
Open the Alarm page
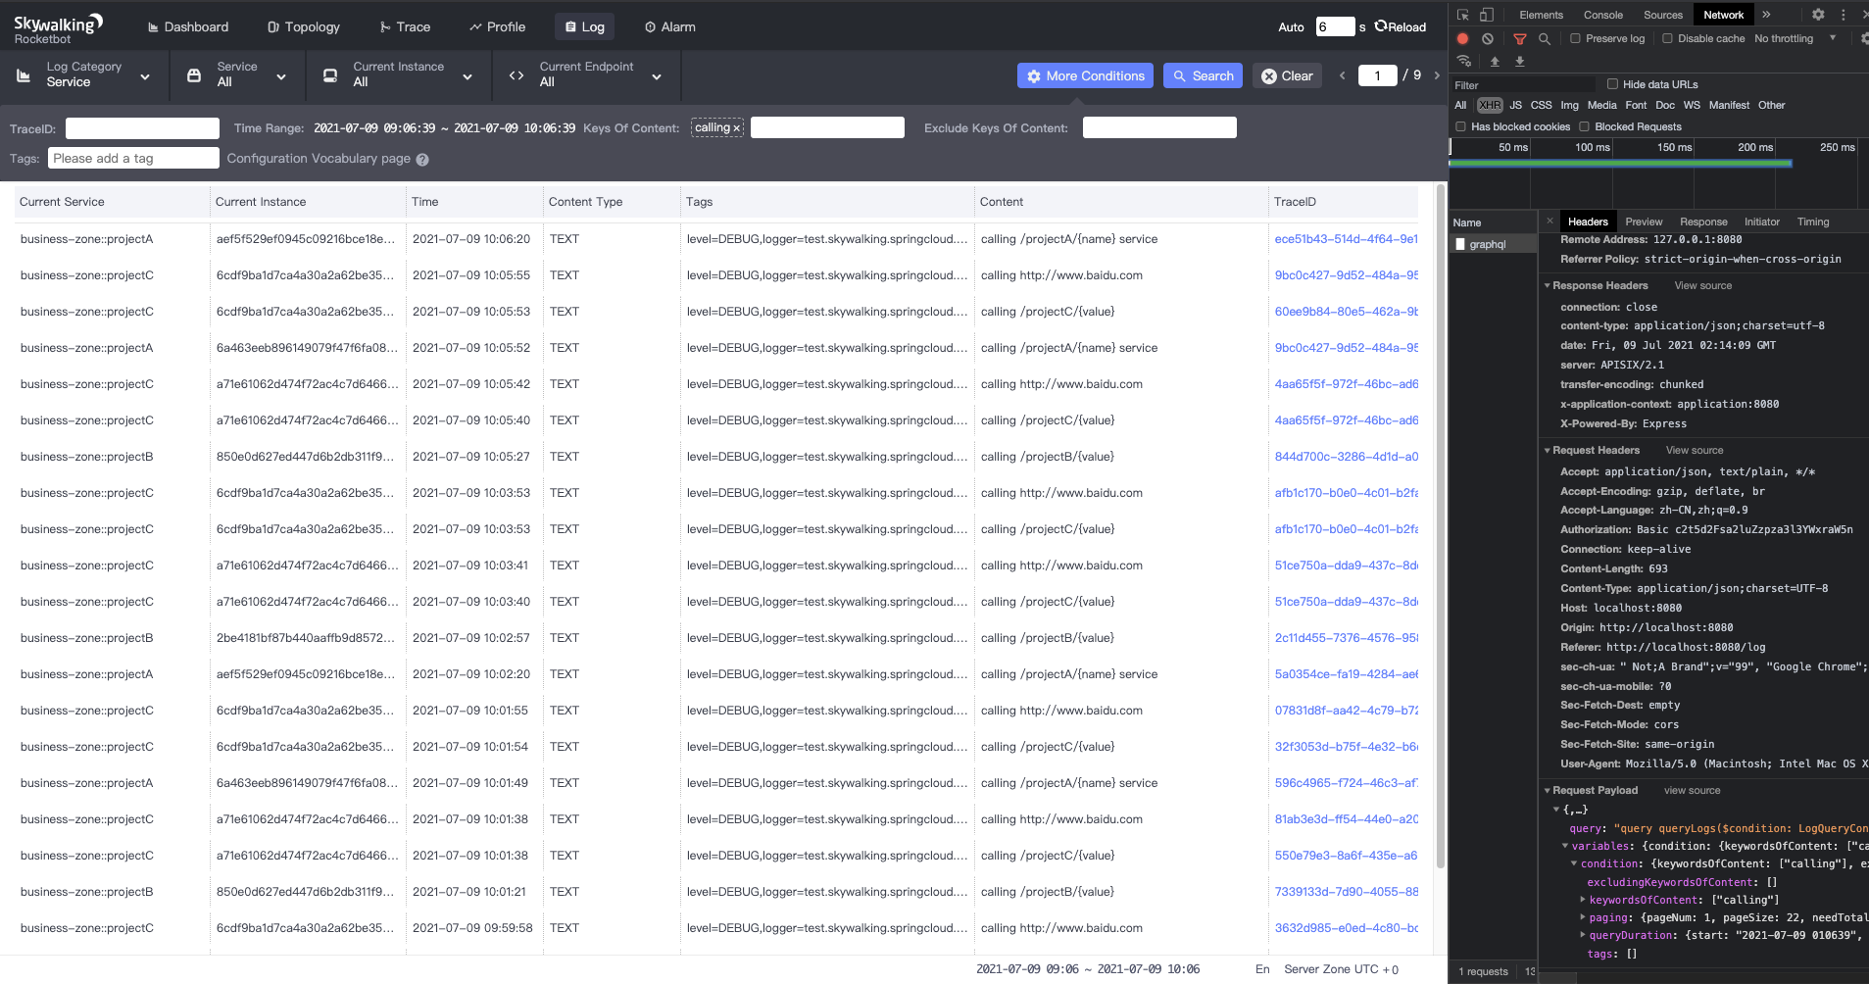point(670,27)
